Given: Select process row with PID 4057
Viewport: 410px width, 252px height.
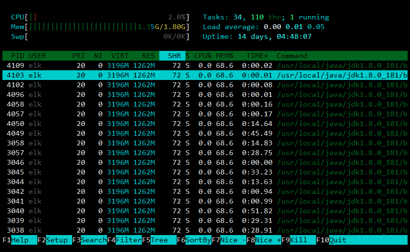Looking at the screenshot, I should [x=205, y=114].
